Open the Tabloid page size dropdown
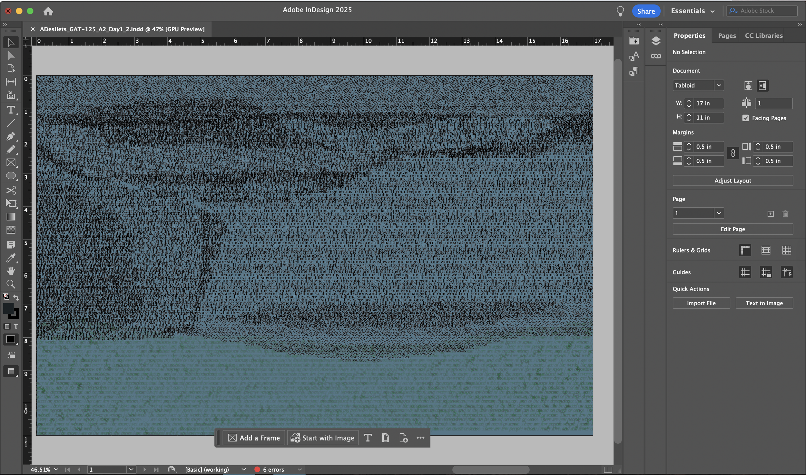Viewport: 806px width, 475px height. click(x=698, y=85)
